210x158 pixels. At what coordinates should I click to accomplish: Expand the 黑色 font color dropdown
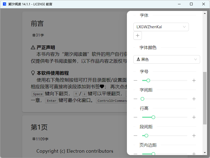[x=166, y=59]
